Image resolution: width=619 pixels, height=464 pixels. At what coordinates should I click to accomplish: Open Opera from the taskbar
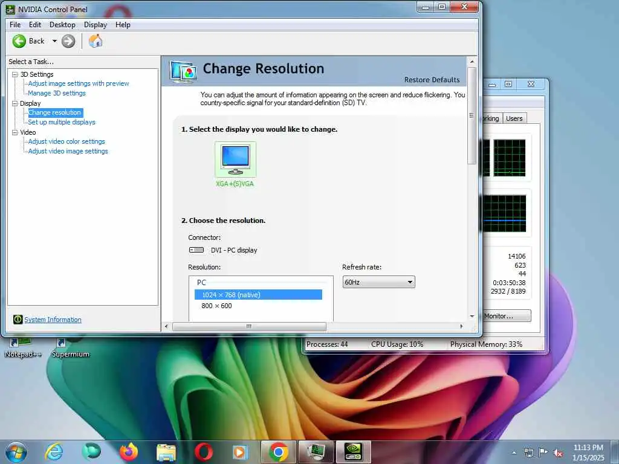tap(204, 452)
